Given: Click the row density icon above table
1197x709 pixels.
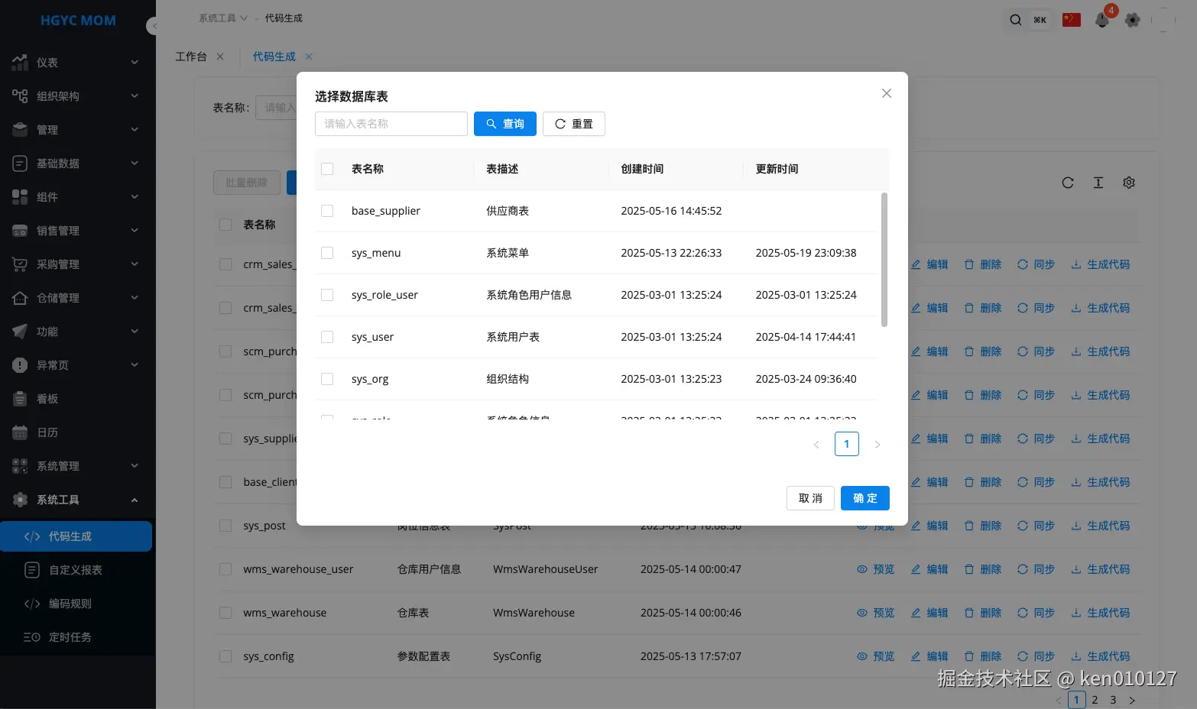Looking at the screenshot, I should tap(1098, 183).
